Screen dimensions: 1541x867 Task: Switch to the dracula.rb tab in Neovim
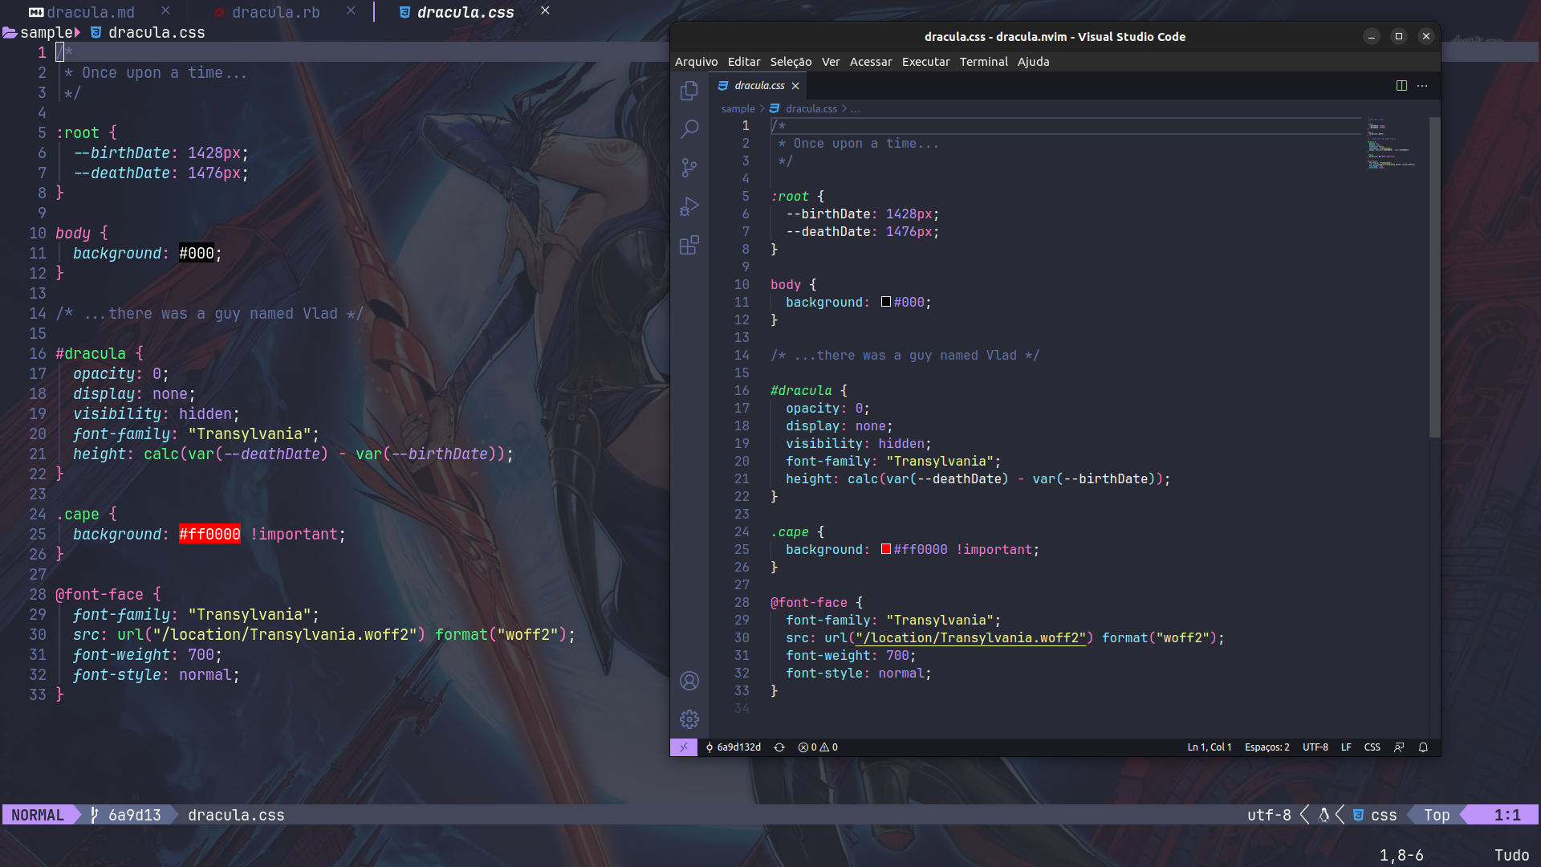276,13
